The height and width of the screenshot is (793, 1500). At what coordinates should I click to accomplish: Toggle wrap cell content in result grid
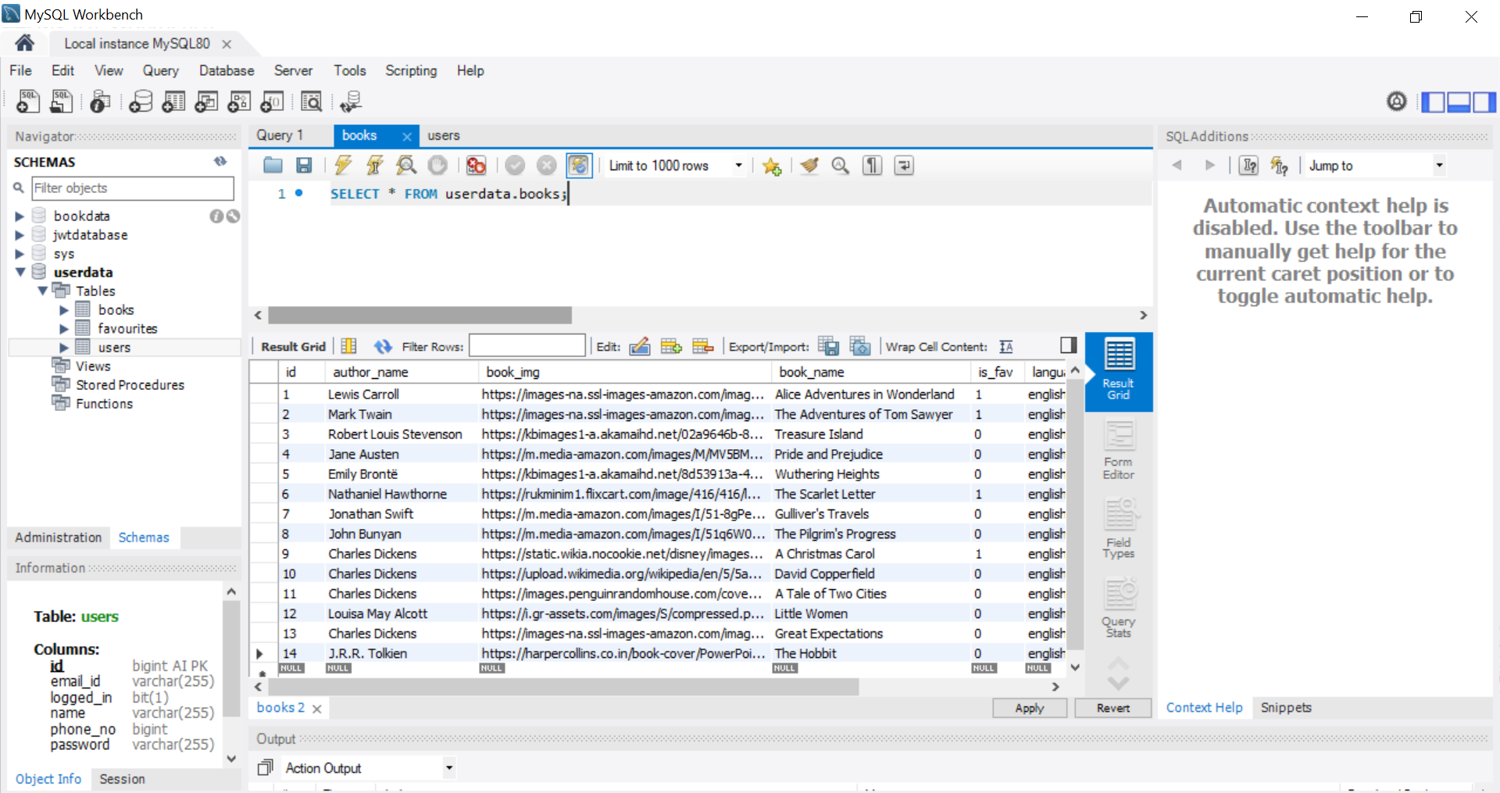click(x=1006, y=346)
